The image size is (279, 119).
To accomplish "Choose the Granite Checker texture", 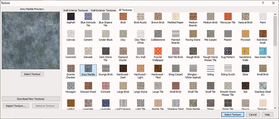I will point(71,68).
